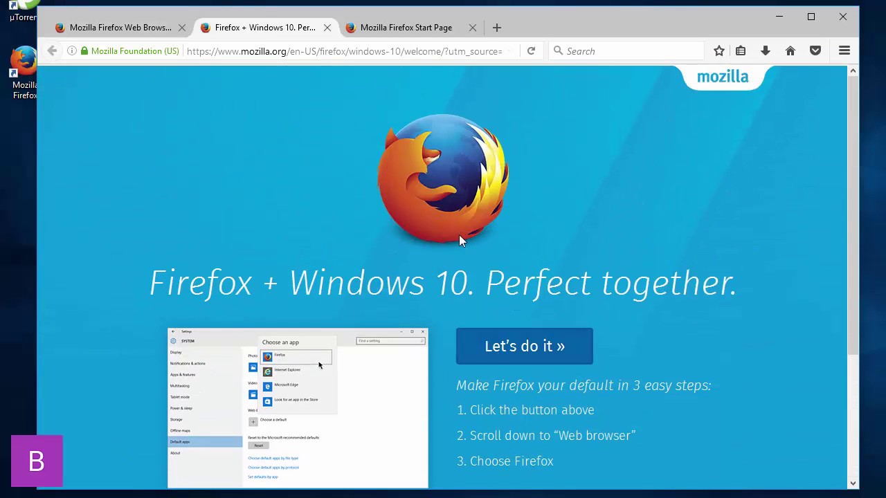Screen dimensions: 886x498
Task: Click the page scrollbar up arrow
Action: (853, 71)
